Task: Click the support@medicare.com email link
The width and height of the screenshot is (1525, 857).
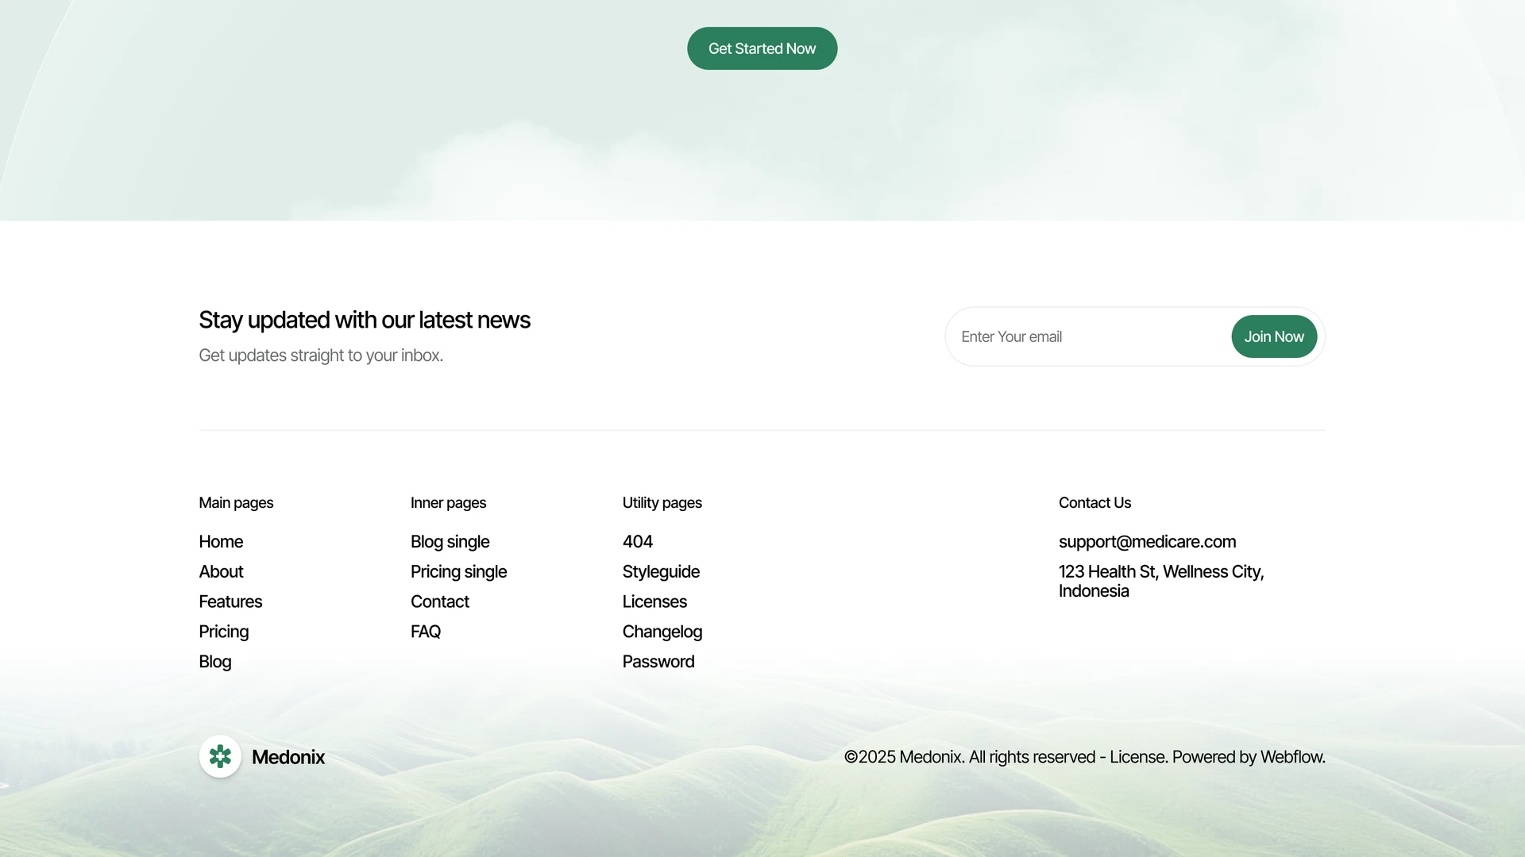Action: tap(1147, 541)
